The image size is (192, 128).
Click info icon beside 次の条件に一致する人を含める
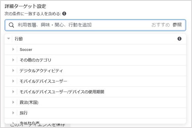64,14
